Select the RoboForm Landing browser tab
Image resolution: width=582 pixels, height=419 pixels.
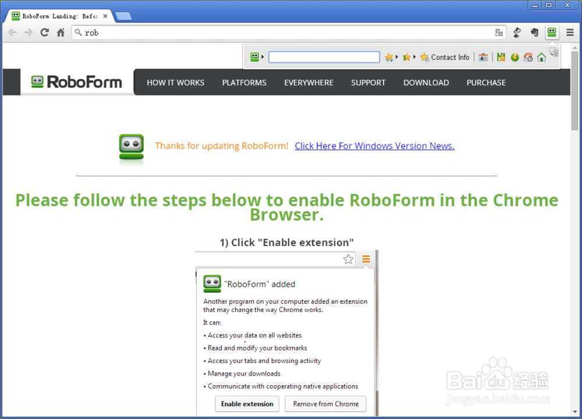coord(61,16)
